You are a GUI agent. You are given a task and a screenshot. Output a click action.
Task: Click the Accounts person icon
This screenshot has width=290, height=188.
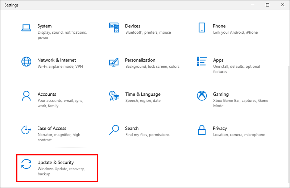(26, 96)
